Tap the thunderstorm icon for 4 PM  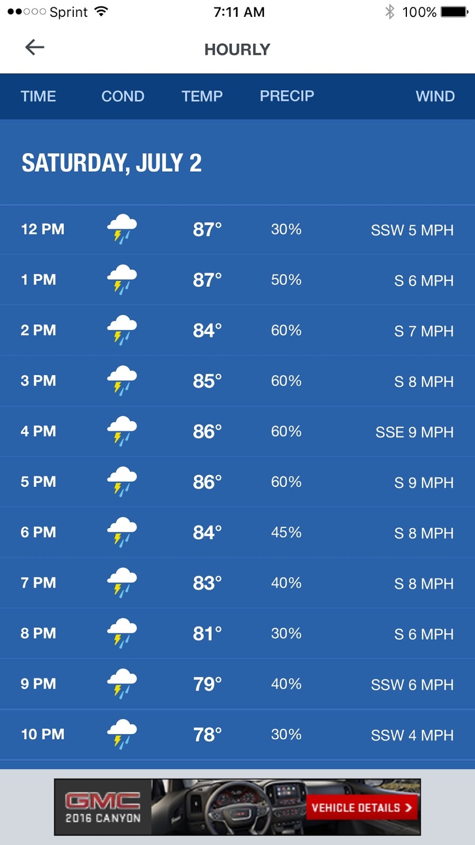122,431
